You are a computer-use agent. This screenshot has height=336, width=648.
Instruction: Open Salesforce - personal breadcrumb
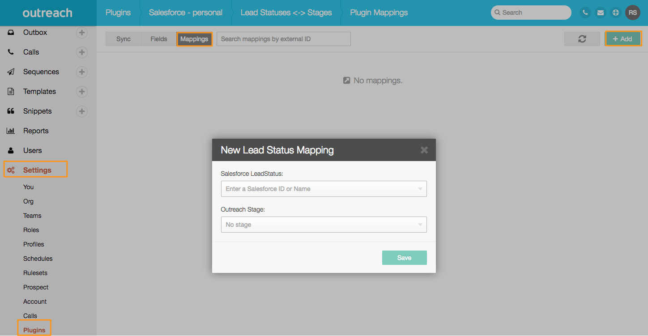pyautogui.click(x=186, y=13)
